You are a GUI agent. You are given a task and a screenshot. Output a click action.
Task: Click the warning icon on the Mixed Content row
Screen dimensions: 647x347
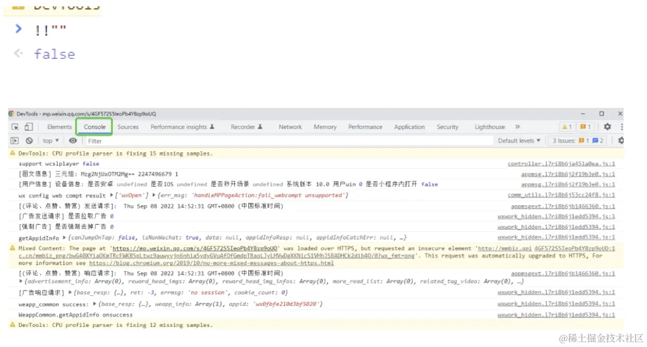click(12, 248)
